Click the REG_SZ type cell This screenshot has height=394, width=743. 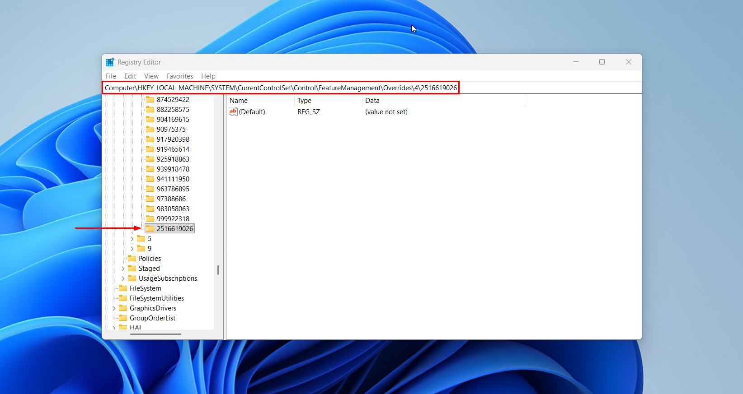(x=309, y=112)
